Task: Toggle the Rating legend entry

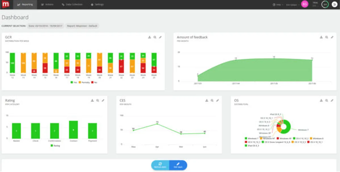Action: tap(55, 145)
